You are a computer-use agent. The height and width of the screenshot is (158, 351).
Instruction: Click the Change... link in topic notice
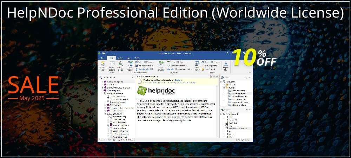(178, 80)
